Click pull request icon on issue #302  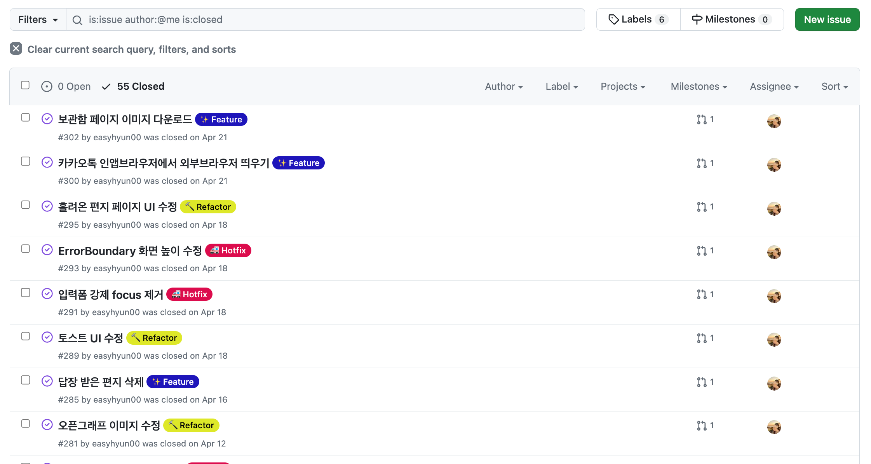point(702,119)
